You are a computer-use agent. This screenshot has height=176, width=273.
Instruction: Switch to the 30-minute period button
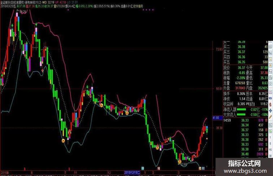click(270, 155)
